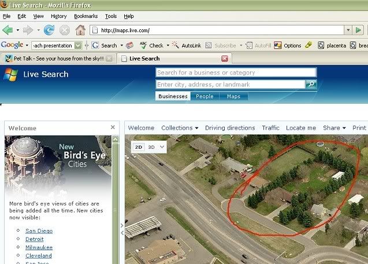Click the Welcome link in map toolbar

[x=141, y=128]
